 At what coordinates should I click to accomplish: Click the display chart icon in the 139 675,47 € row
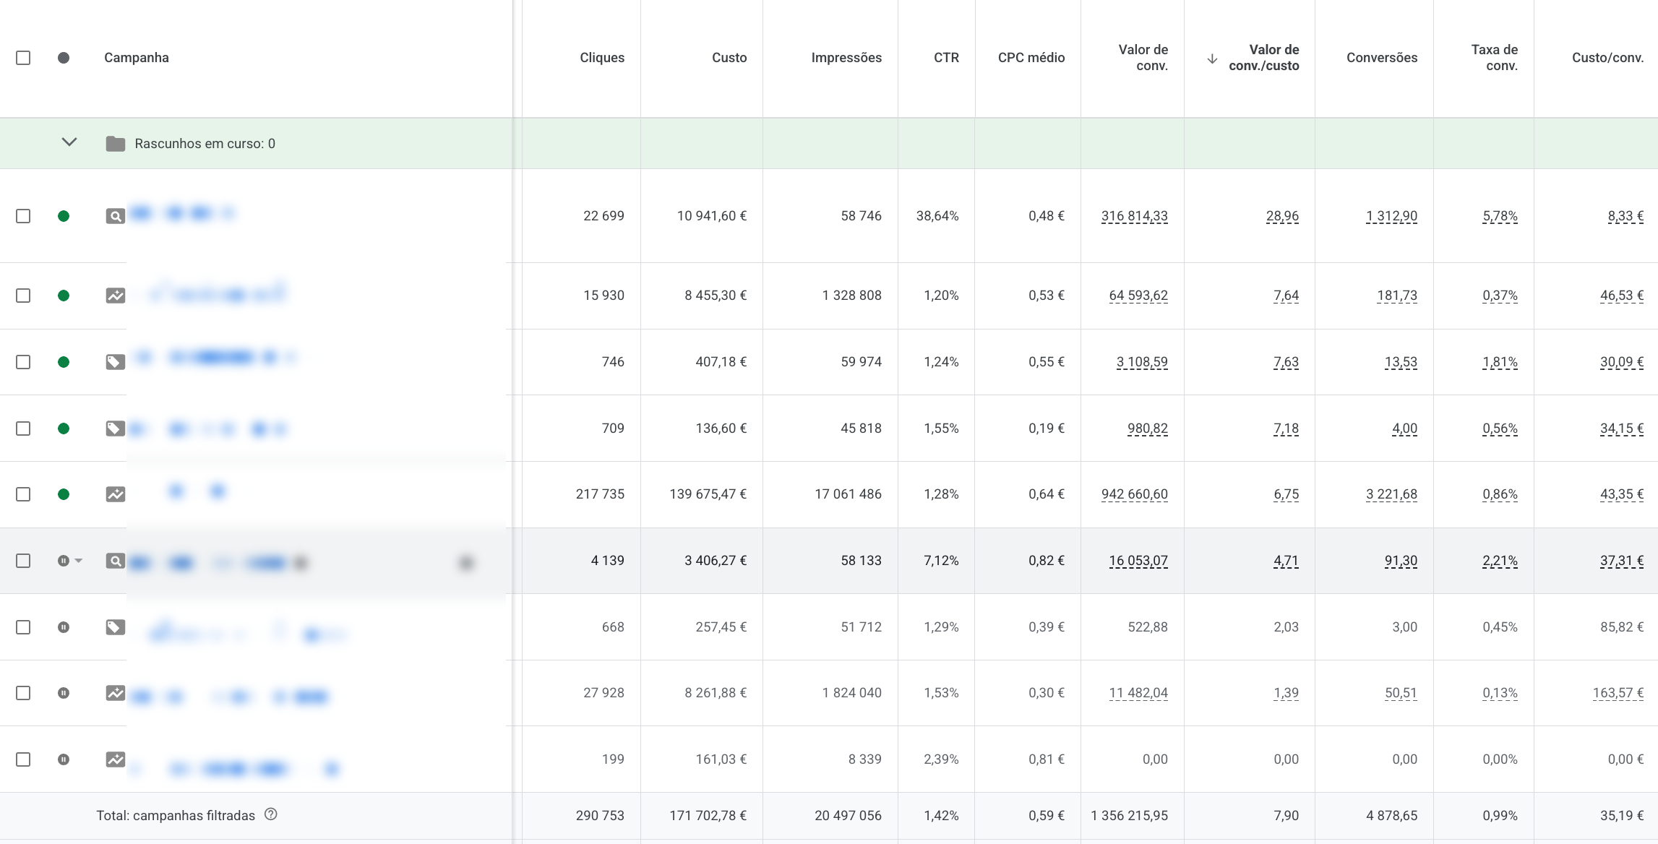[x=116, y=494]
